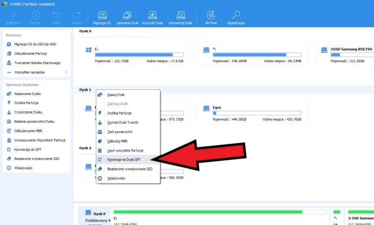The height and width of the screenshot is (225, 374).
Task: Expand the Wszystkie narzędzia submenu arrow
Action: tap(66, 72)
